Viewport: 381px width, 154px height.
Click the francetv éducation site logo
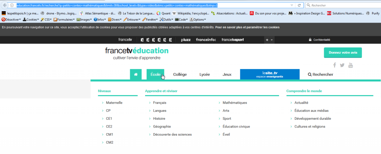137,53
